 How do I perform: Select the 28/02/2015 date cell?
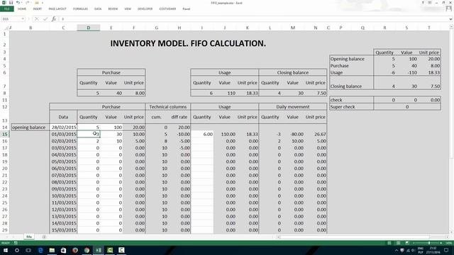(x=63, y=127)
